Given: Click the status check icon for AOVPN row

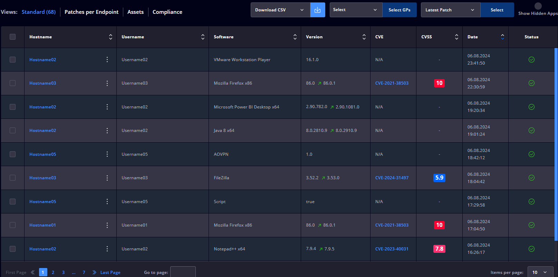Looking at the screenshot, I should [x=531, y=154].
